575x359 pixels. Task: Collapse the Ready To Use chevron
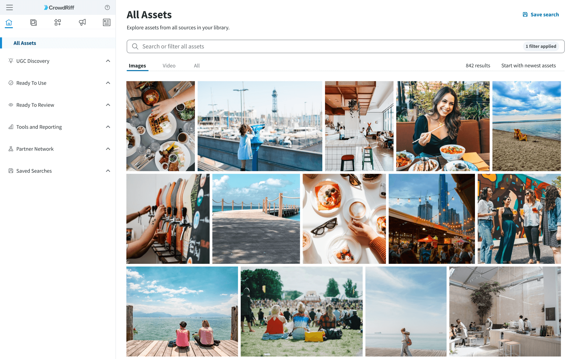pyautogui.click(x=108, y=83)
